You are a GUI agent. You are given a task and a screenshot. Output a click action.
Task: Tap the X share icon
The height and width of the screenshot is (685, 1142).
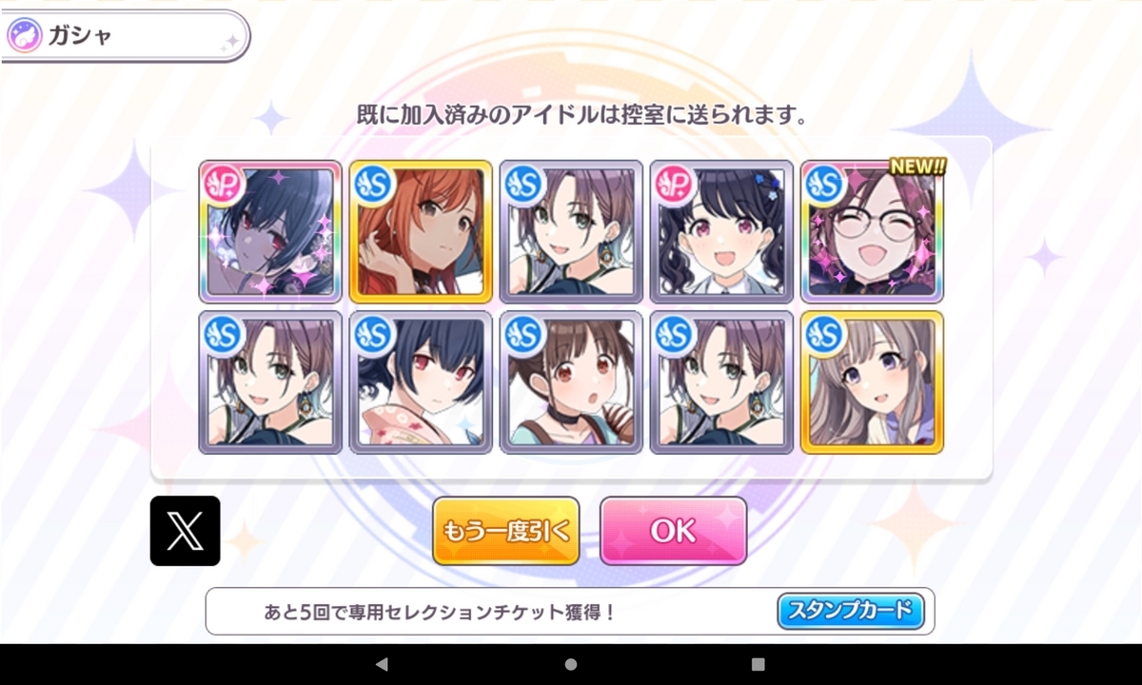(x=185, y=531)
